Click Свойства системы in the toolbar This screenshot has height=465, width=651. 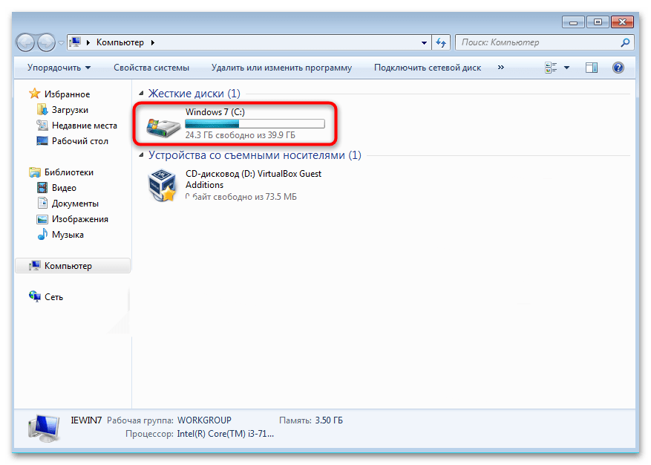[x=151, y=68]
